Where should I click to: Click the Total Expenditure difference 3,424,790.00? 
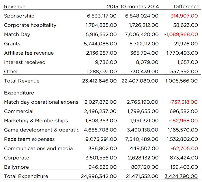pyautogui.click(x=181, y=176)
